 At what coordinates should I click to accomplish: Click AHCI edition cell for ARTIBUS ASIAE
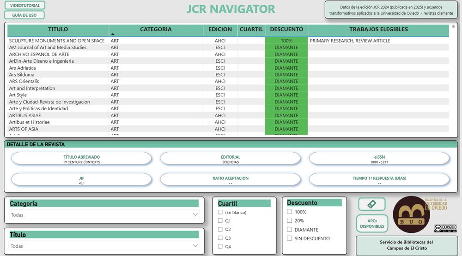click(x=220, y=115)
